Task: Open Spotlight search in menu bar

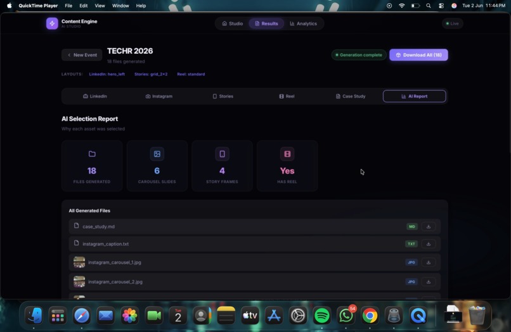Action: [x=428, y=6]
